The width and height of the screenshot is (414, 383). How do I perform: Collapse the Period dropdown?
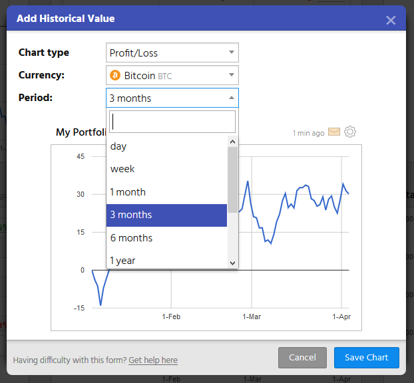point(172,98)
